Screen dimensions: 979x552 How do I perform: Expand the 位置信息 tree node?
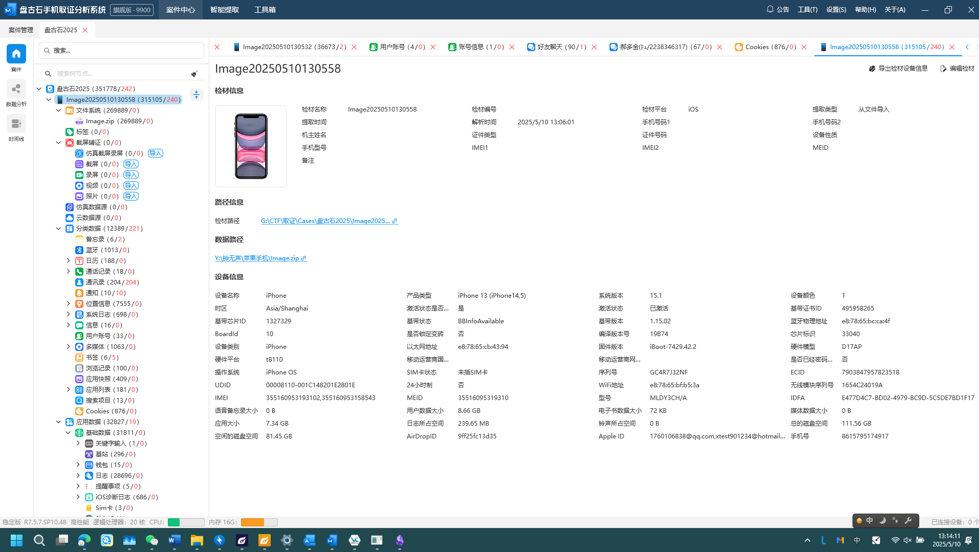68,304
